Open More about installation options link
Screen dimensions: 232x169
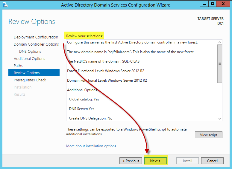tap(91, 146)
